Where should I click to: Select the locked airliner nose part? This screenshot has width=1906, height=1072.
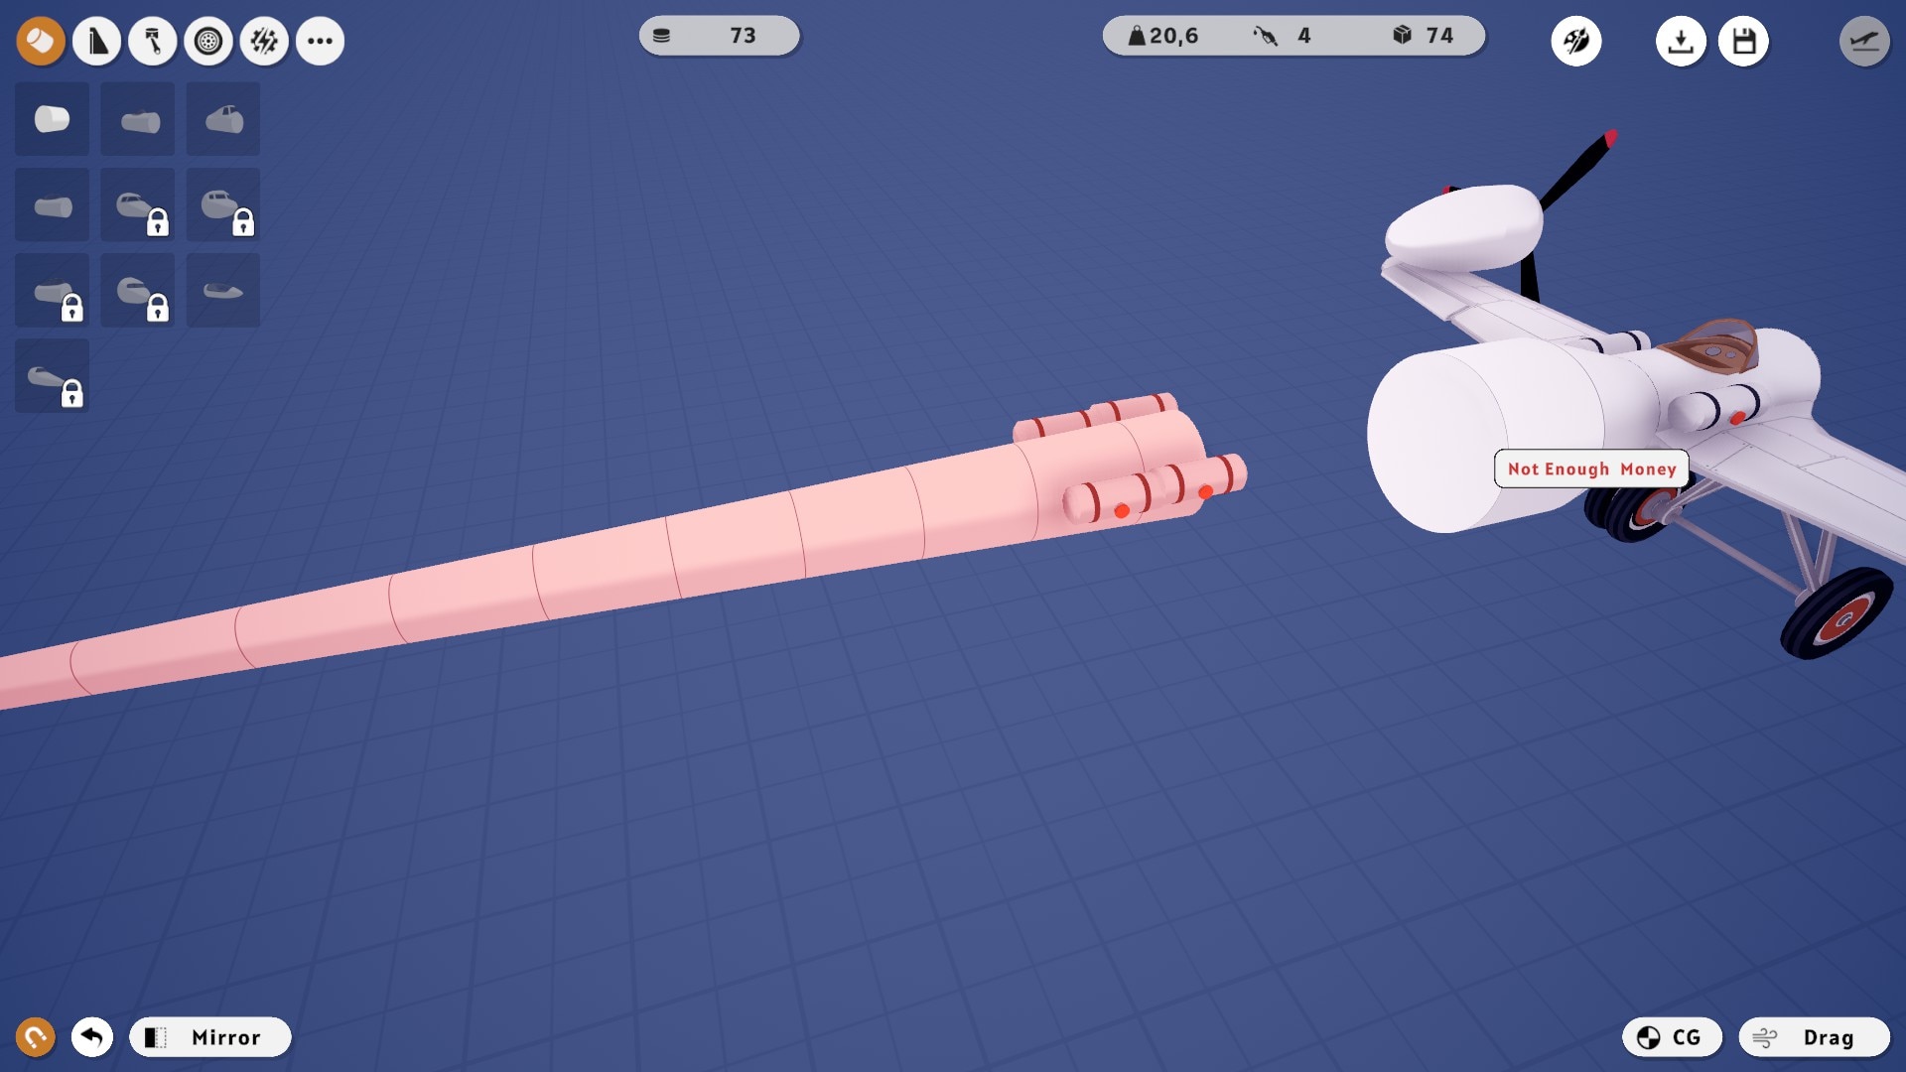coord(138,204)
